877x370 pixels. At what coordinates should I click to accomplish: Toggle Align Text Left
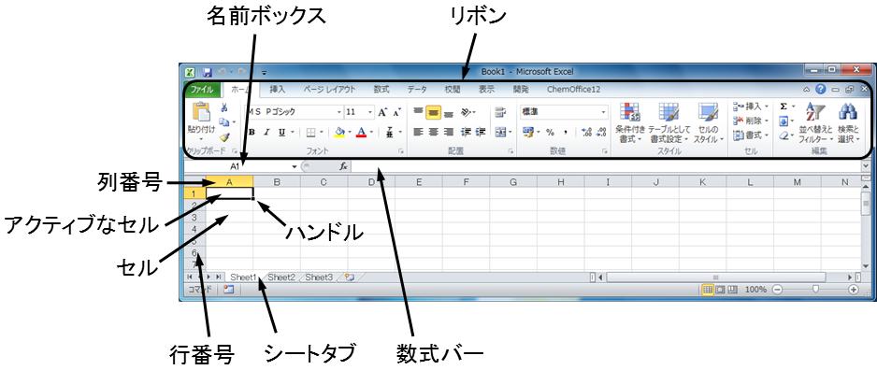[x=418, y=133]
